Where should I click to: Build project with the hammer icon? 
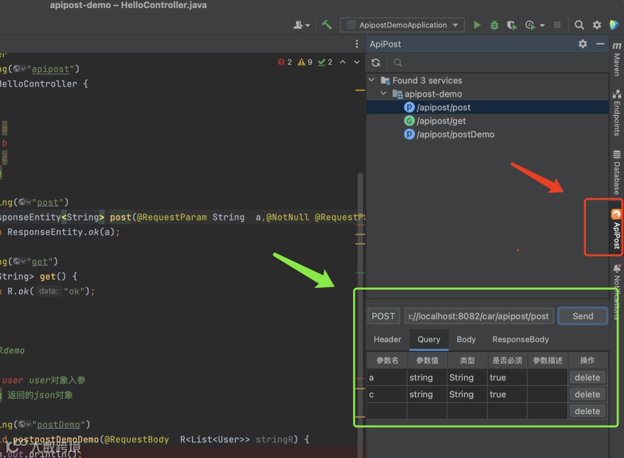pyautogui.click(x=326, y=25)
